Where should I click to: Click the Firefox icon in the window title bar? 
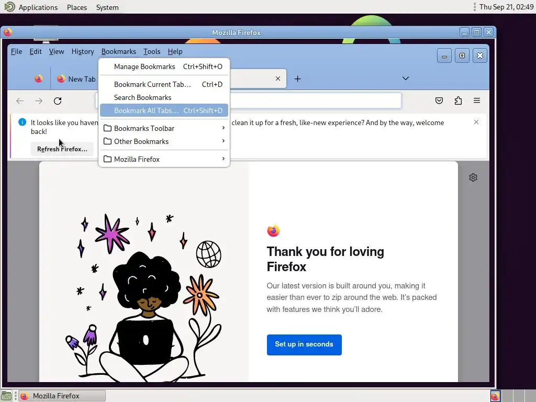coord(8,32)
